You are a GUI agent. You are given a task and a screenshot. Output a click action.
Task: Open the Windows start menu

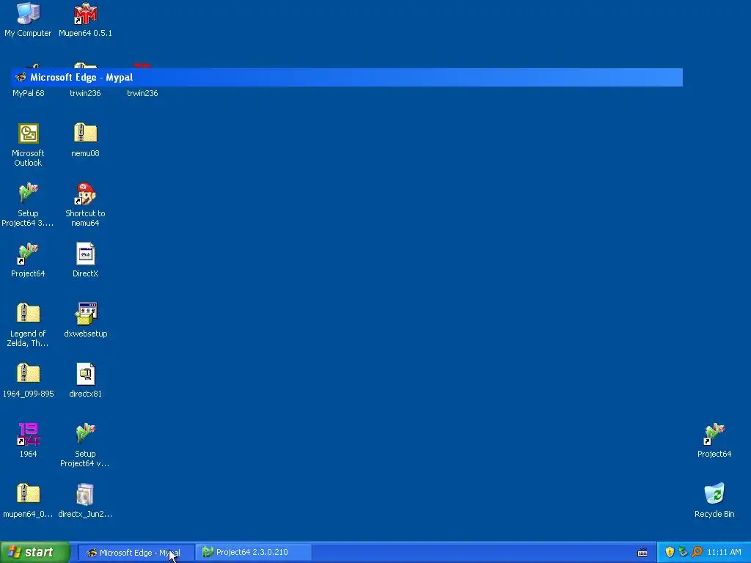[35, 553]
